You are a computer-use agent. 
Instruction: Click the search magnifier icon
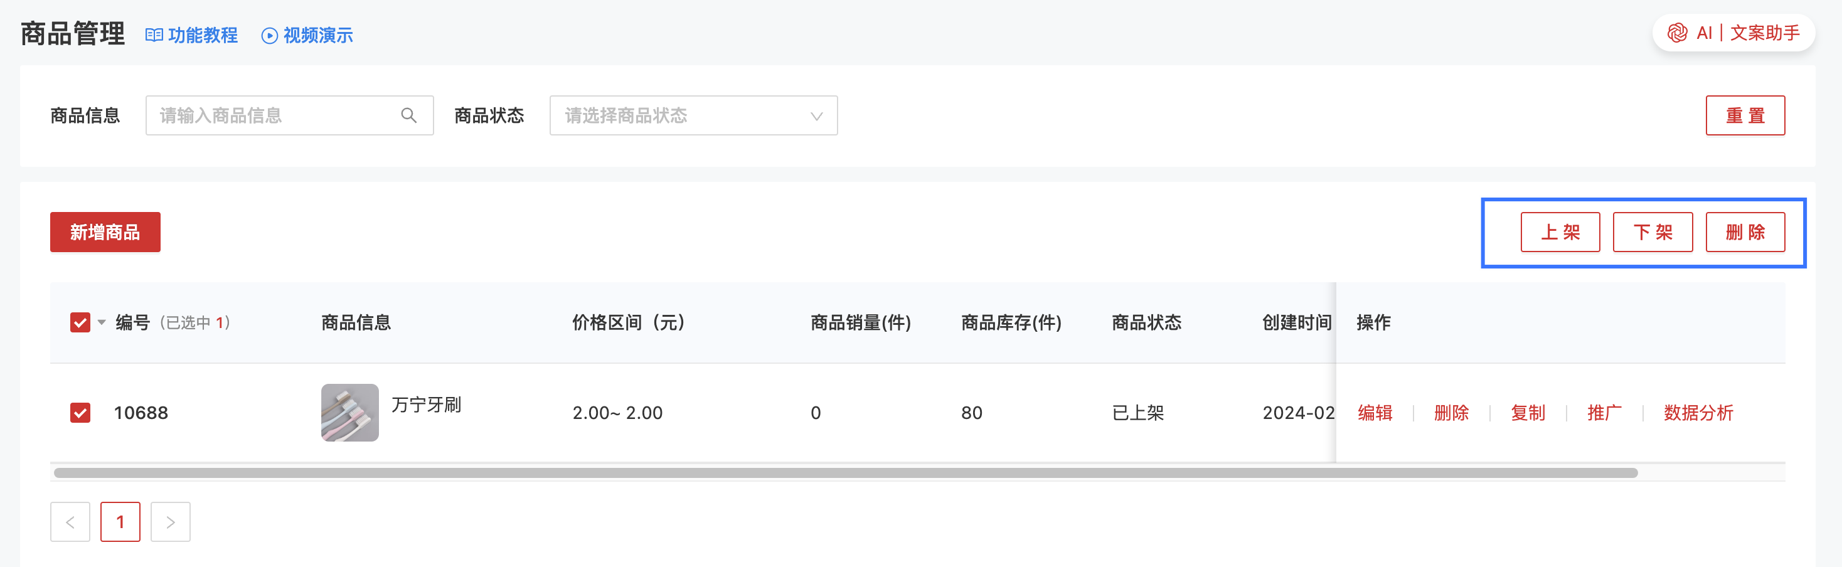[408, 115]
